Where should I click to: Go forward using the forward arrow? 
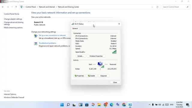coord(8,7)
